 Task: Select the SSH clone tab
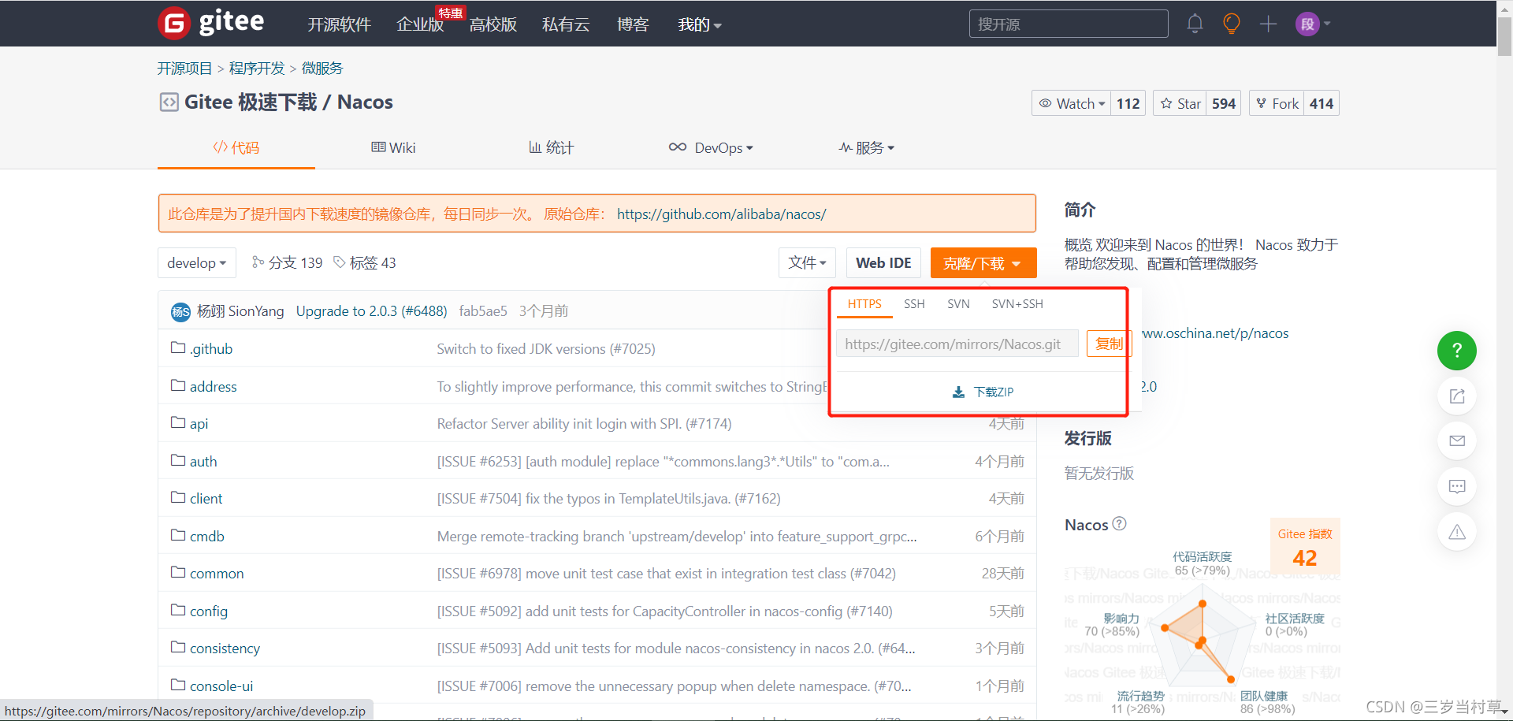[x=914, y=304]
